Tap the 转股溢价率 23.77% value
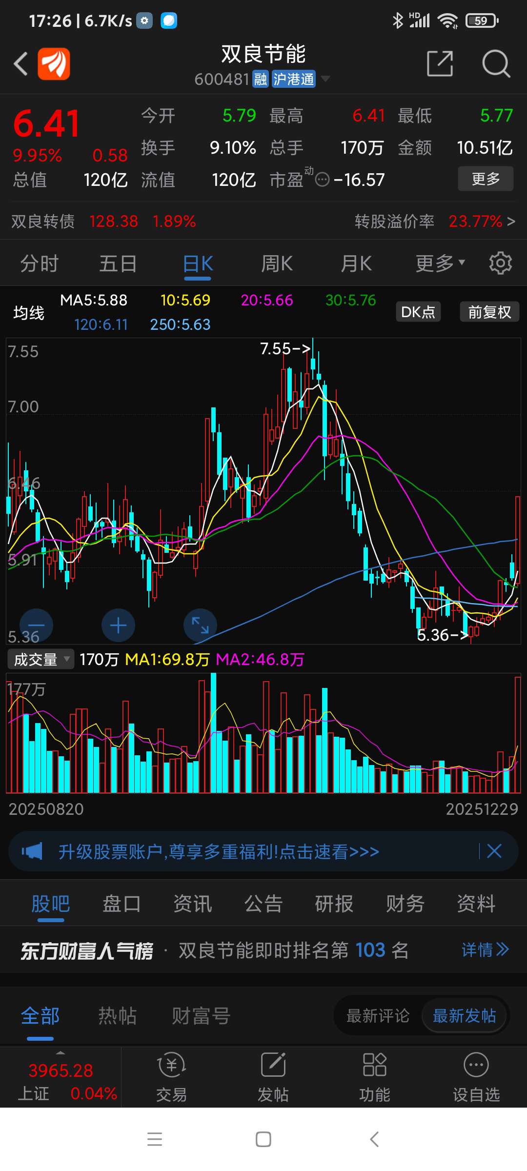Viewport: 527px width, 1171px height. (x=475, y=222)
